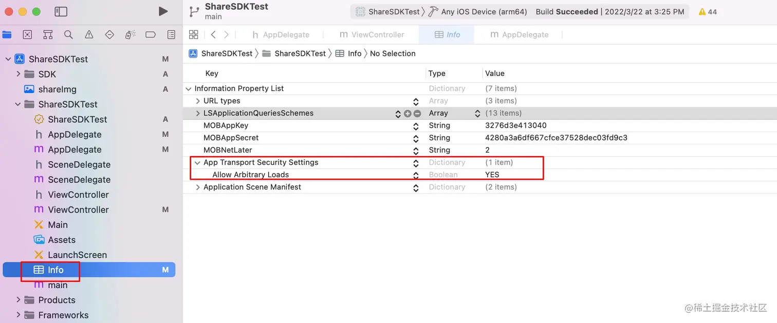Click the MOBNetLater value 2
Screen dimensions: 777x323
click(x=487, y=150)
